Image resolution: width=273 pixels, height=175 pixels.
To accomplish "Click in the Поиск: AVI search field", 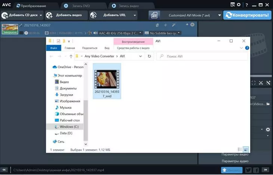I will [202, 56].
